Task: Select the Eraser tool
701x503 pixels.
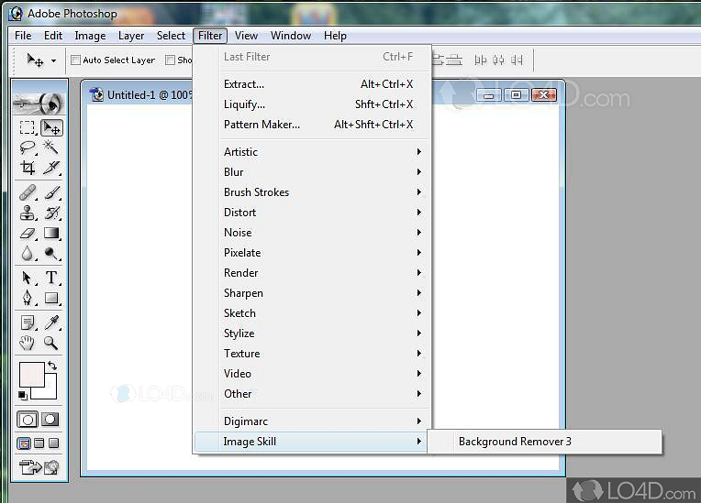Action: tap(28, 233)
